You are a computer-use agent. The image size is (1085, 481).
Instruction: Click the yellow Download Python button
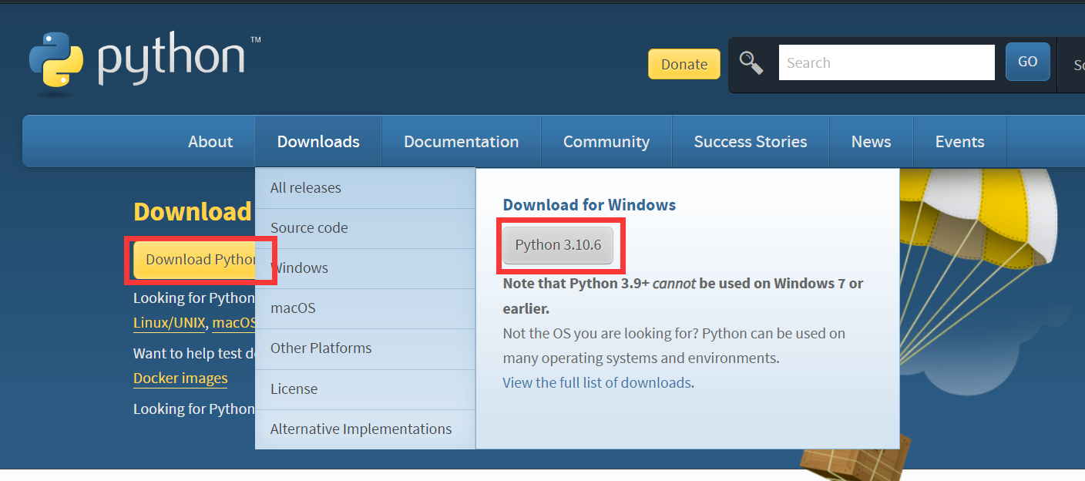pyautogui.click(x=195, y=260)
